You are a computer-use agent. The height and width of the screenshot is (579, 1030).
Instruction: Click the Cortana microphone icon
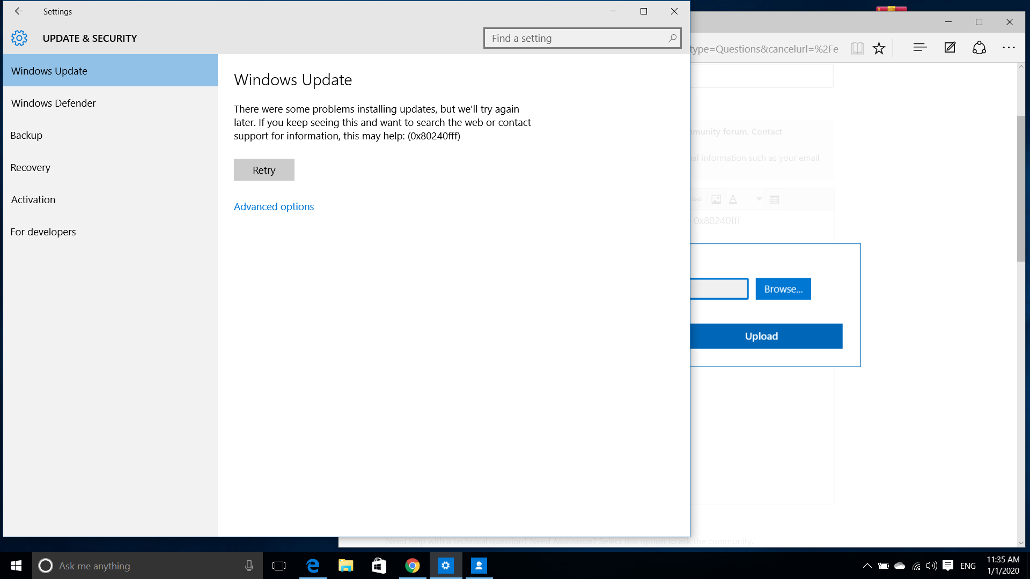(249, 566)
